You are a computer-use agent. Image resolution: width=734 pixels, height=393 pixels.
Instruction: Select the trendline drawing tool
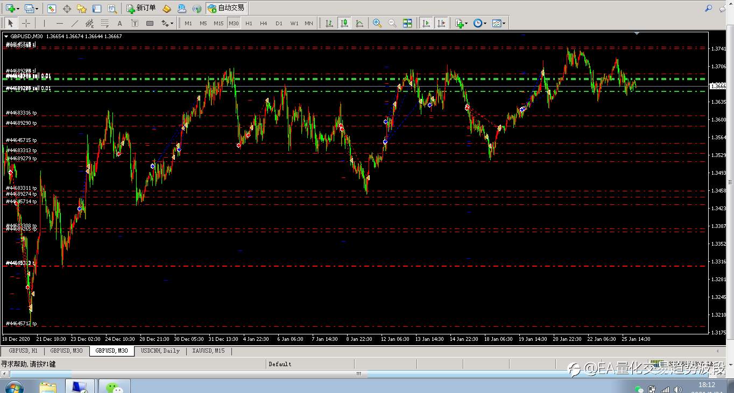(x=75, y=23)
